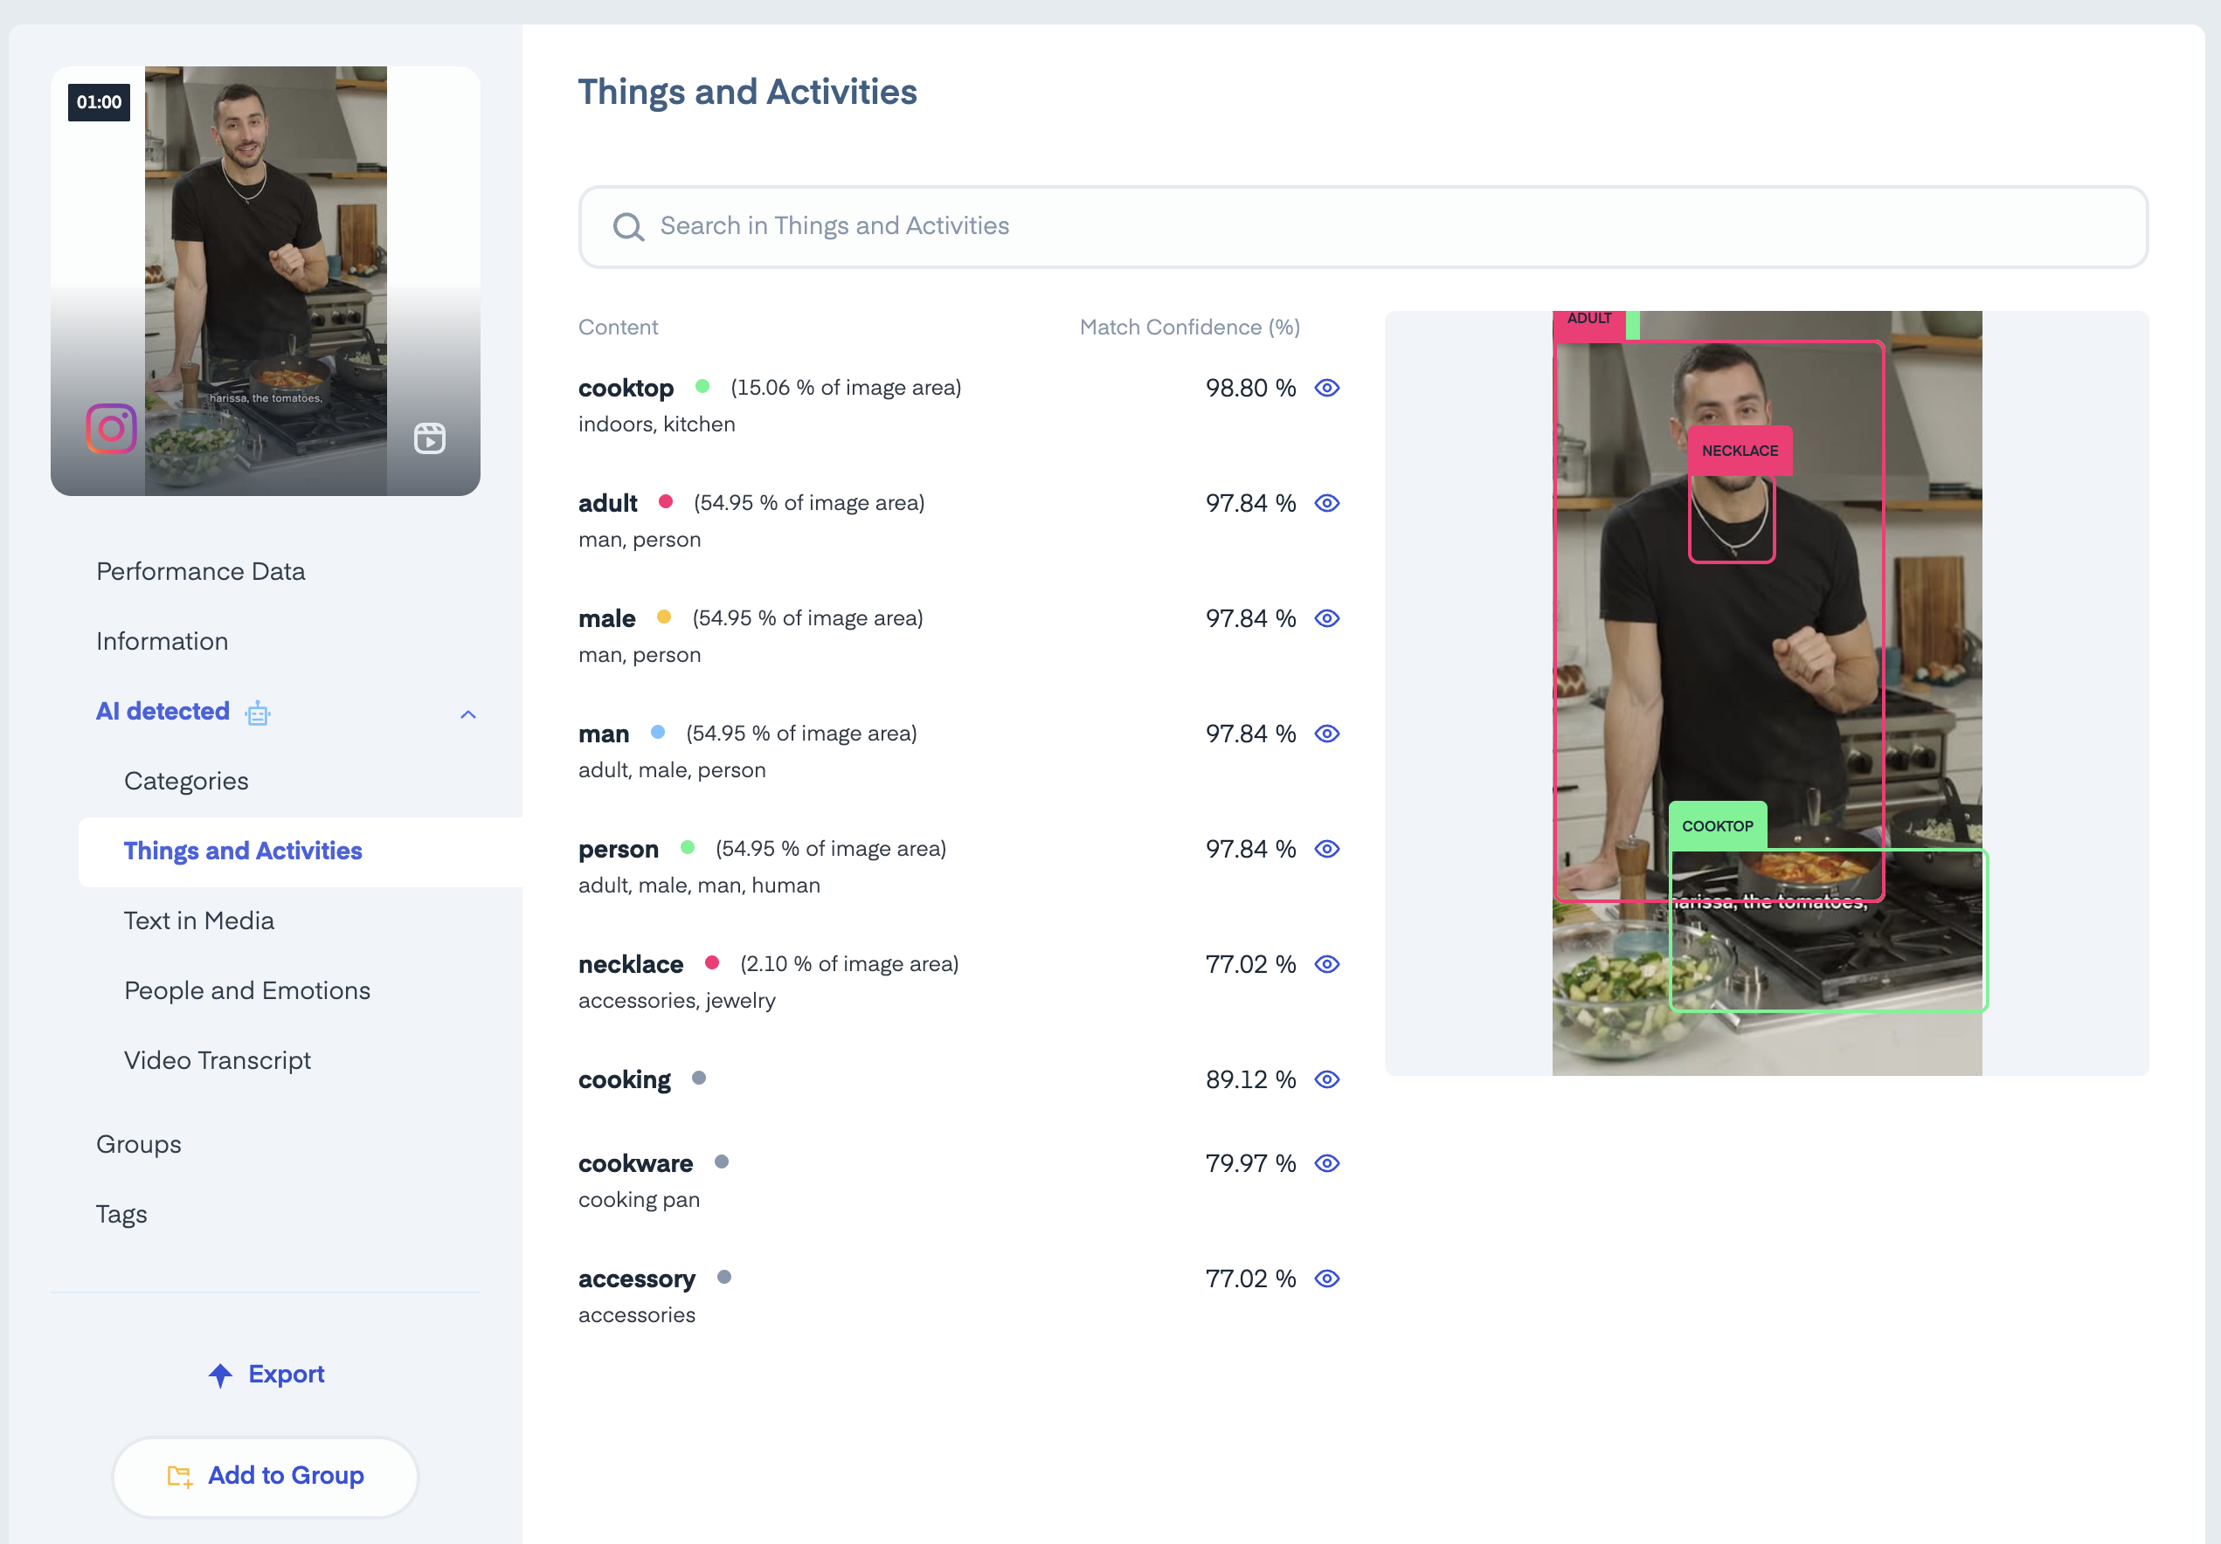Click the Instagram logo icon on thumbnail
This screenshot has width=2221, height=1544.
111,428
